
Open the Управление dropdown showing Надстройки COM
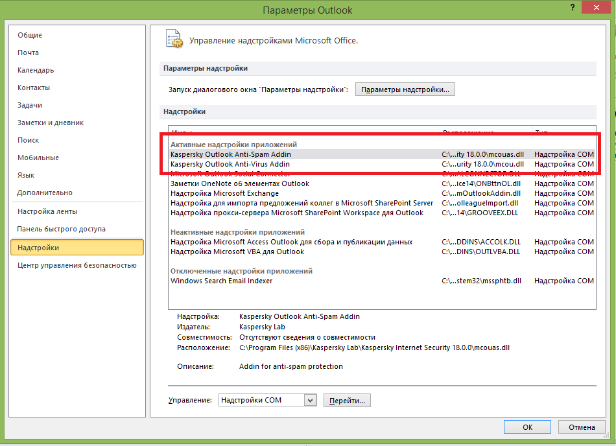point(268,400)
